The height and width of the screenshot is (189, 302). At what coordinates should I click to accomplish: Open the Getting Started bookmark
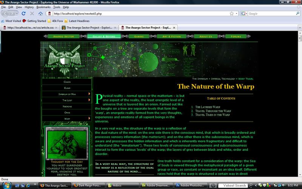coord(34,21)
